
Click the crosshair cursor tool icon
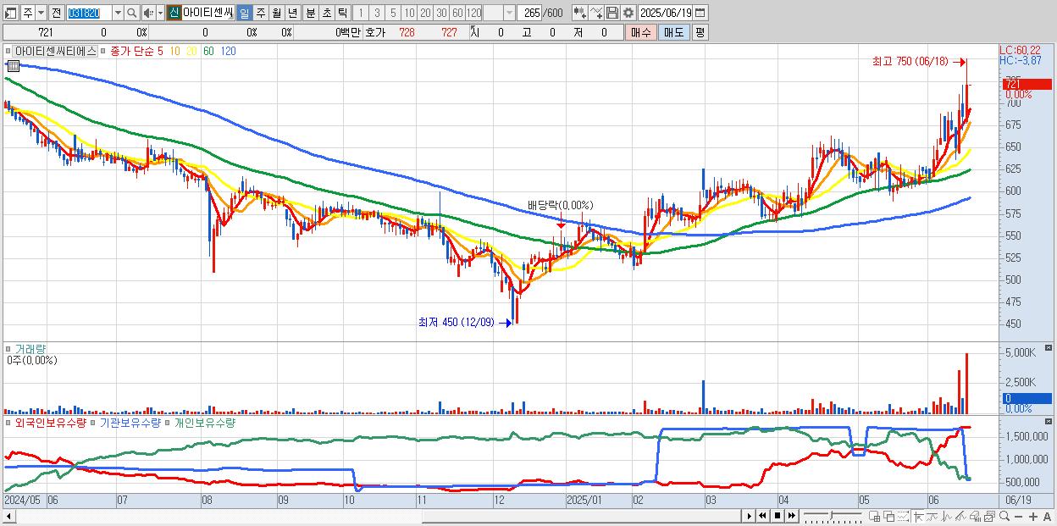(x=919, y=517)
